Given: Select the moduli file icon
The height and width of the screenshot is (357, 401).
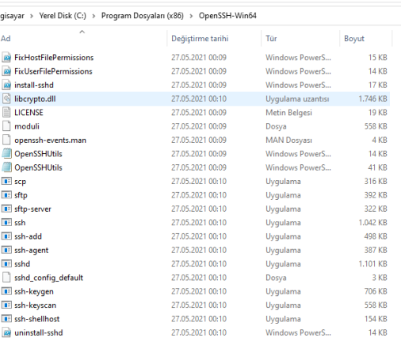Looking at the screenshot, I should click(6, 126).
